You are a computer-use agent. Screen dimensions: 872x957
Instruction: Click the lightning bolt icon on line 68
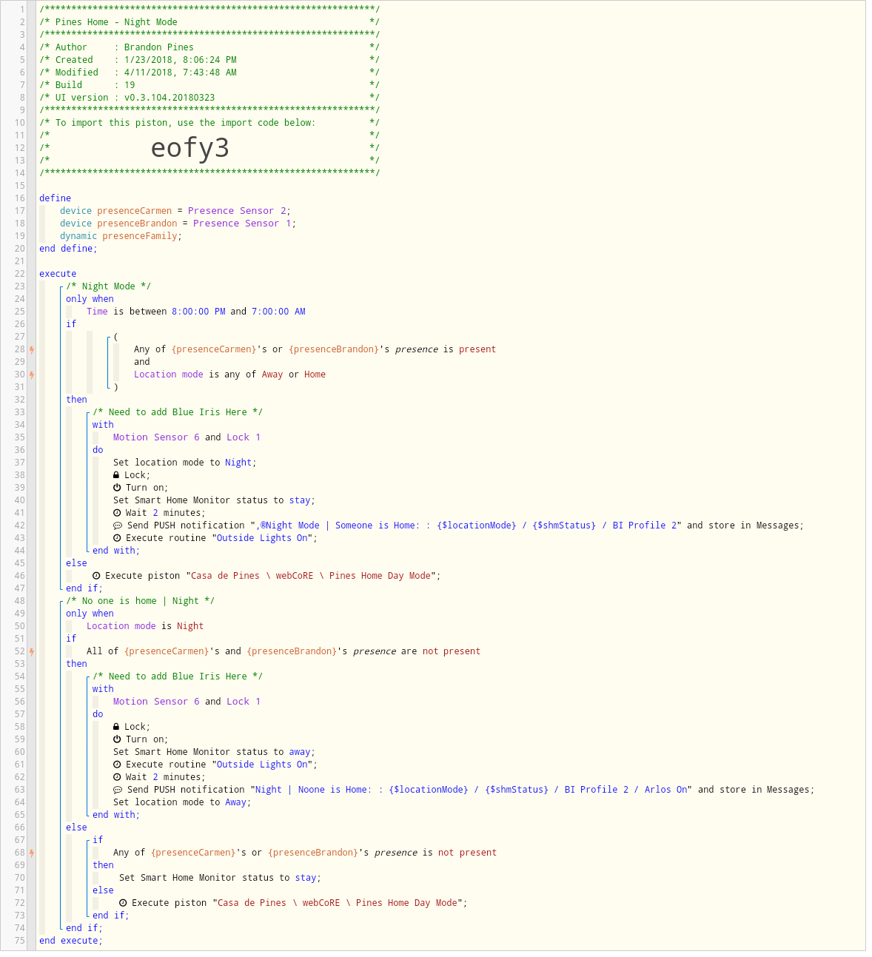(32, 853)
